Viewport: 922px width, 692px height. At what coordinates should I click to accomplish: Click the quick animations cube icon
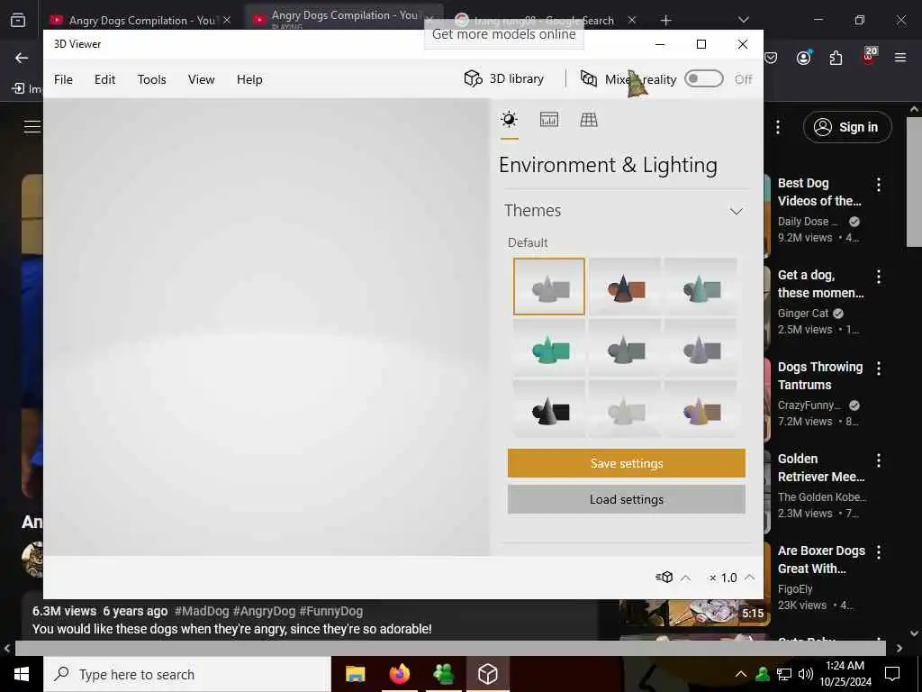(x=664, y=578)
